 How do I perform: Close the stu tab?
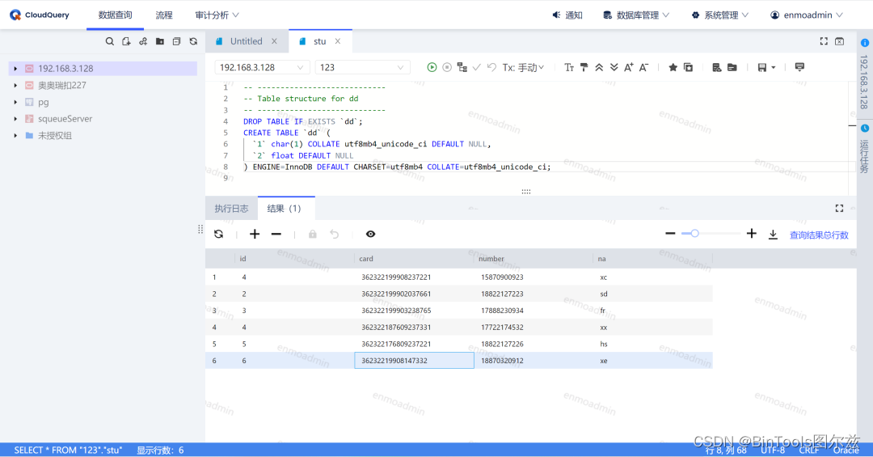pos(338,41)
